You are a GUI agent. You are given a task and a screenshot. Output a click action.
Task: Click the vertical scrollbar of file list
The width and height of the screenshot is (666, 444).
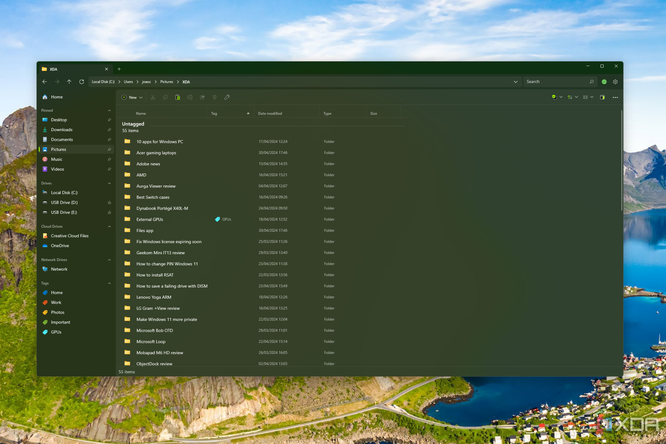click(x=622, y=160)
